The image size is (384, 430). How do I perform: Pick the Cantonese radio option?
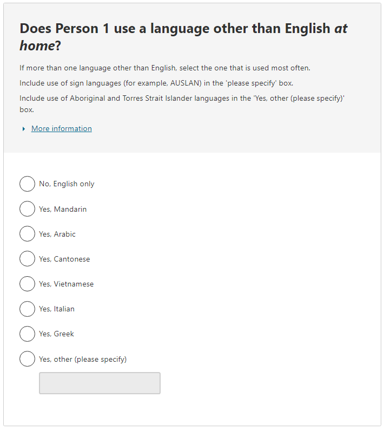pos(27,258)
